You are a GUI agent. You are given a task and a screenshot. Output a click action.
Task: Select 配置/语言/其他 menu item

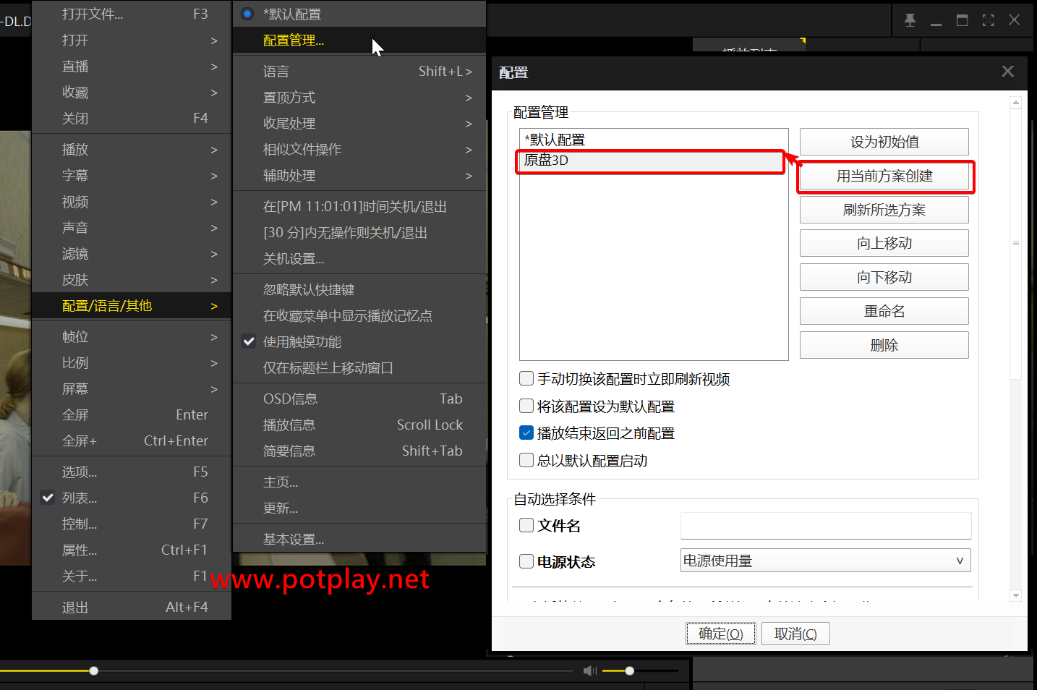(132, 306)
